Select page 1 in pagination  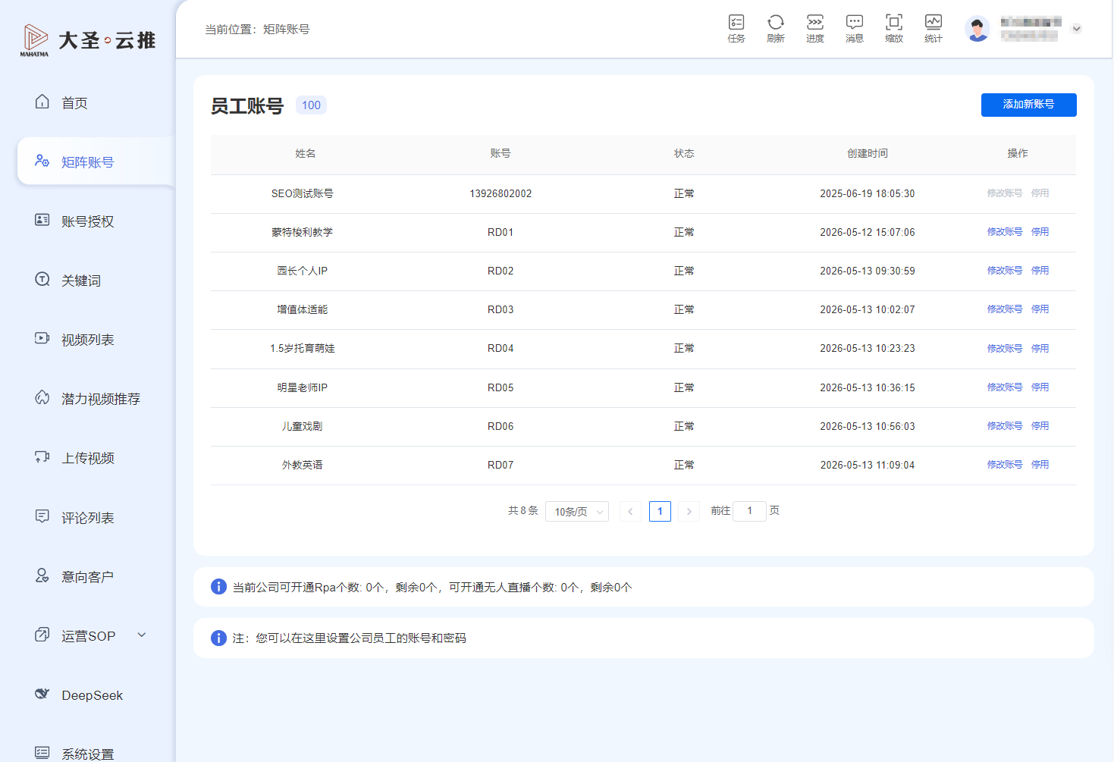point(660,512)
